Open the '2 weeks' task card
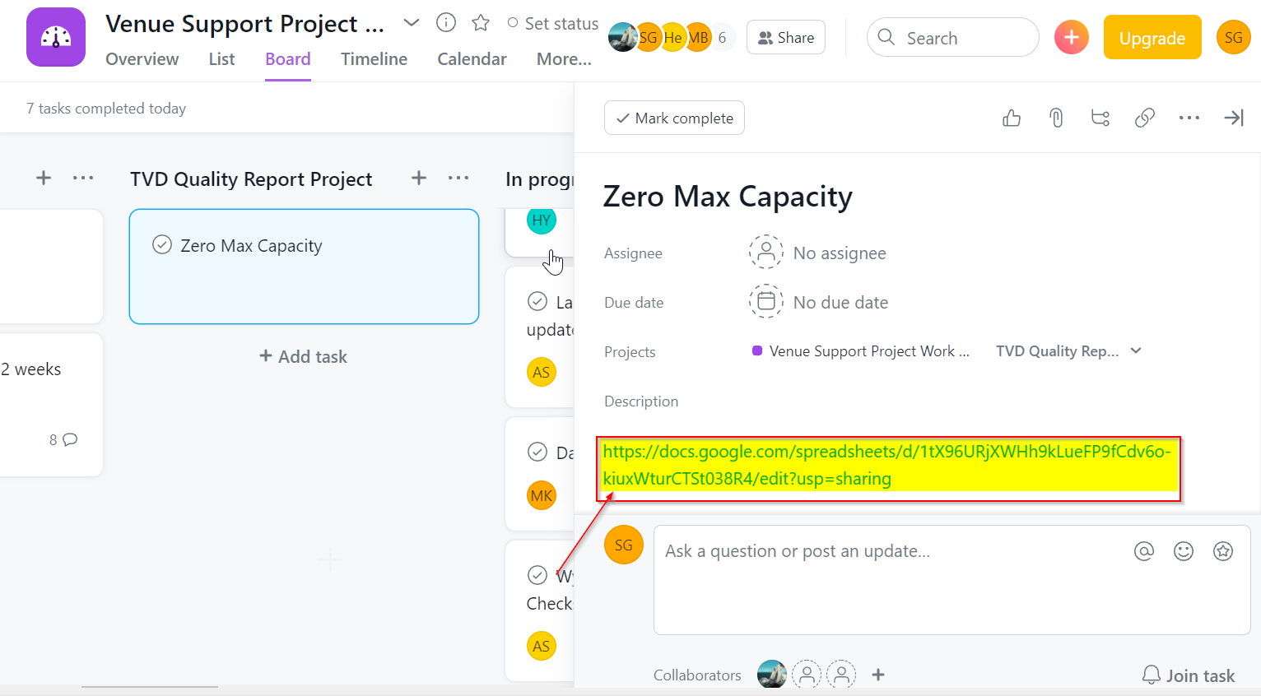 [51, 404]
